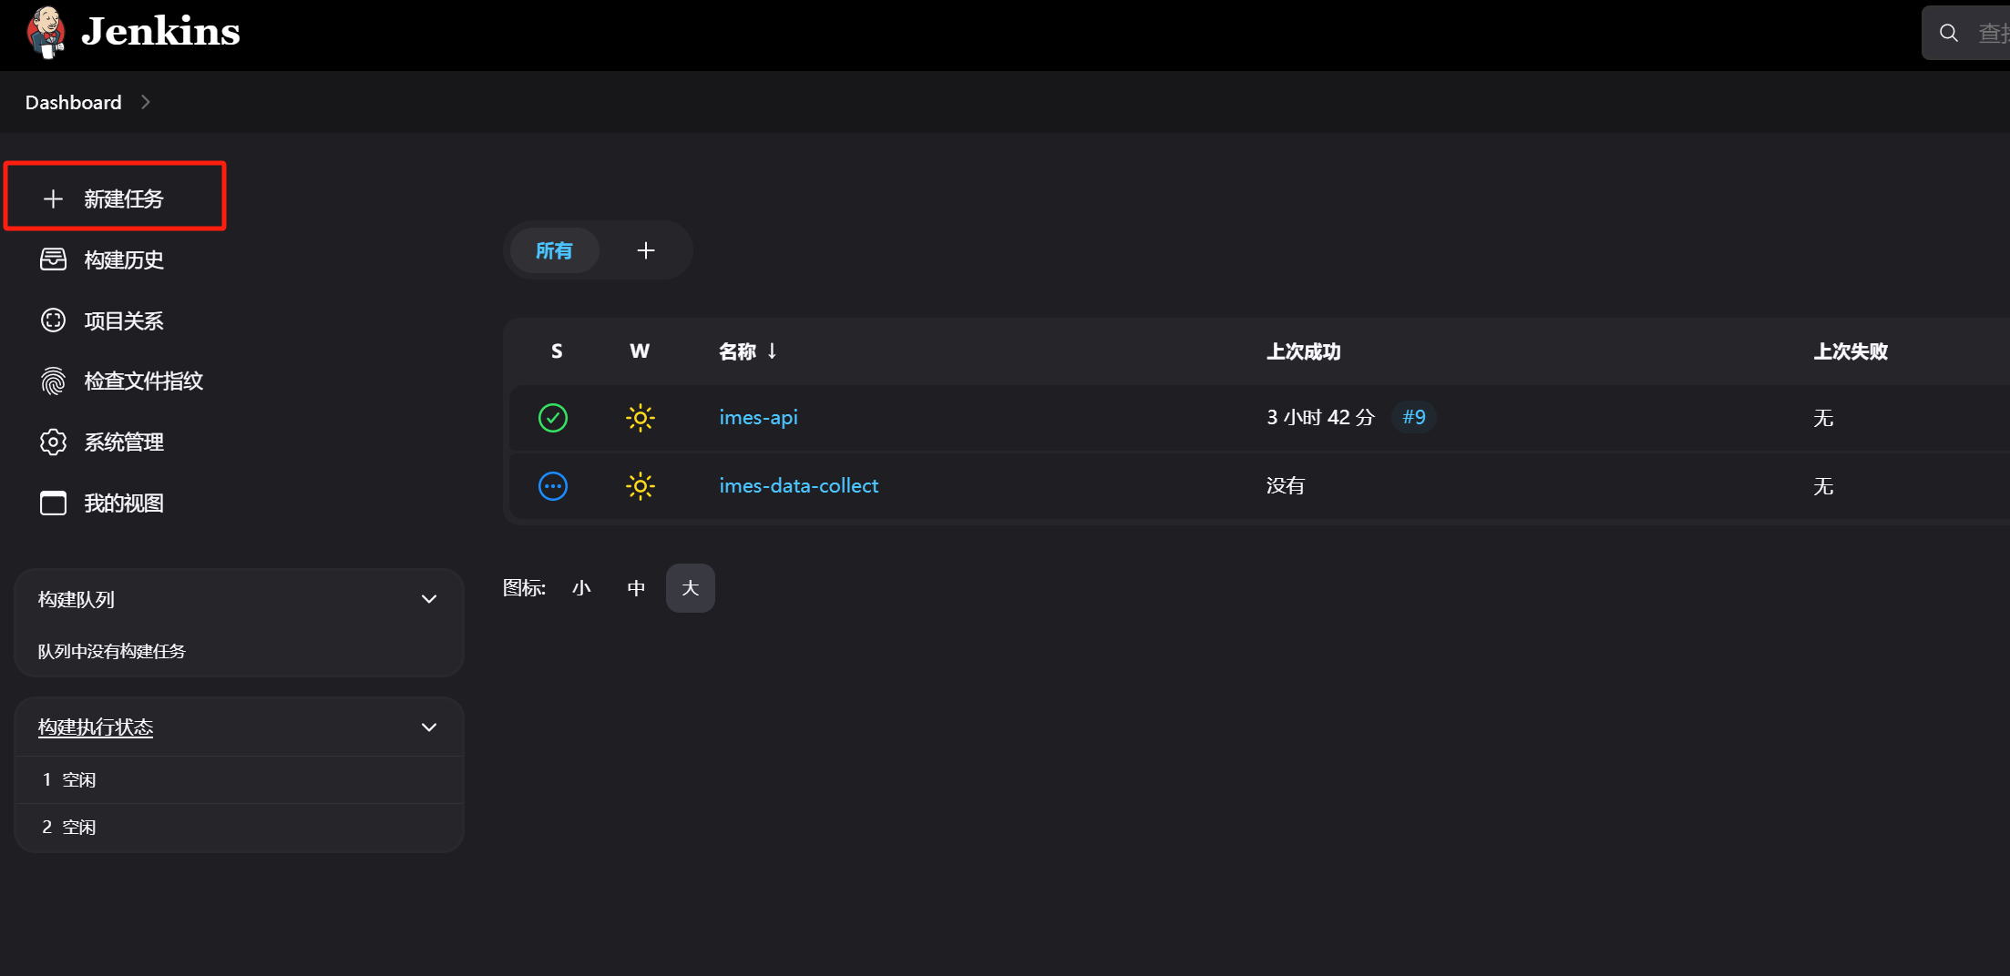This screenshot has width=2010, height=976.
Task: Sort by S status column header
Action: 557,351
